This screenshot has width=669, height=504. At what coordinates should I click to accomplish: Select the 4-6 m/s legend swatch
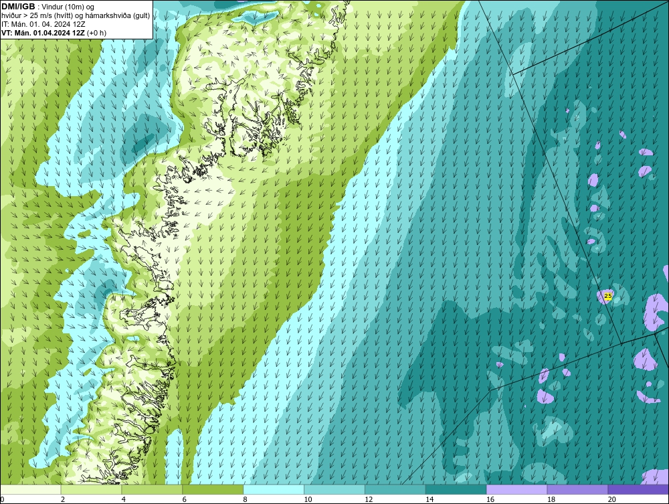coord(152,489)
